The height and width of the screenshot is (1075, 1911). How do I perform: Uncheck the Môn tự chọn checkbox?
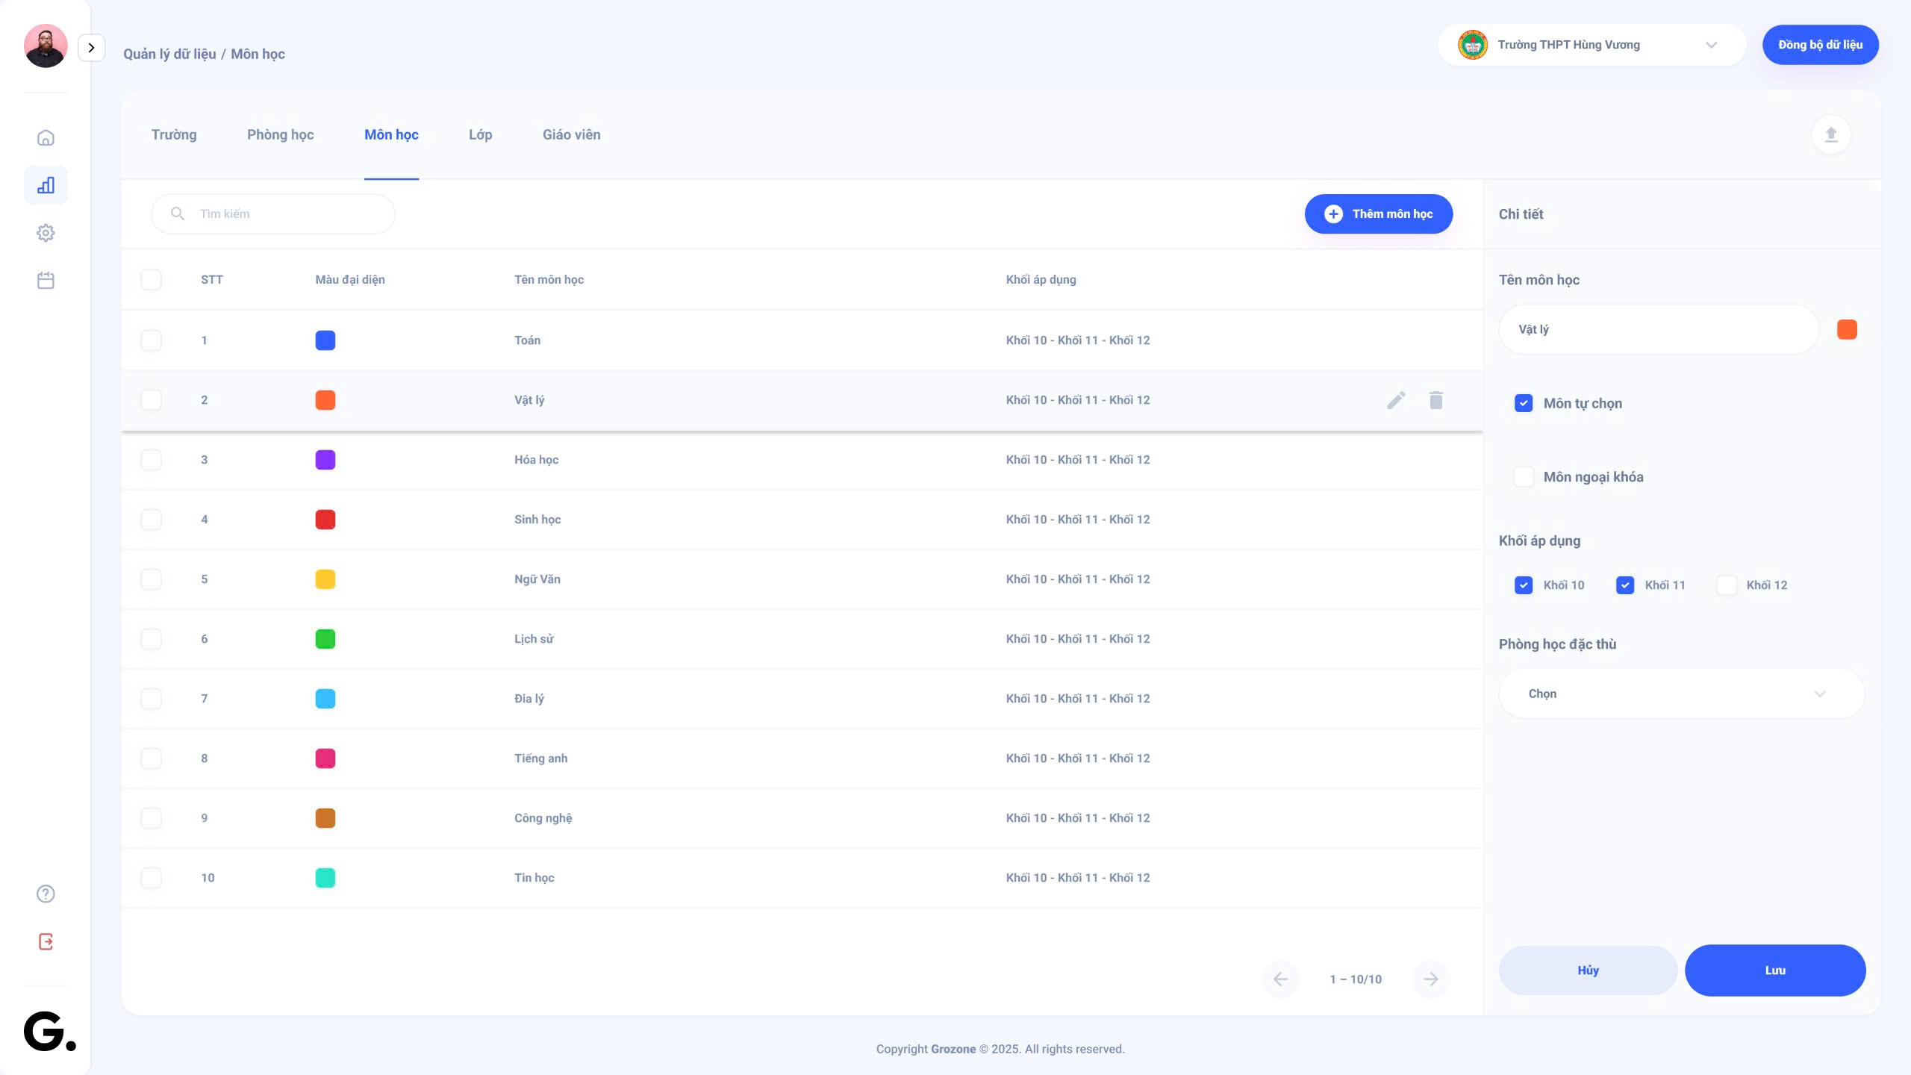[1523, 403]
